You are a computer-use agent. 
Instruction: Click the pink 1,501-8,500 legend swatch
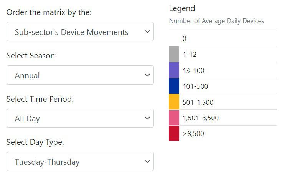pos(174,118)
